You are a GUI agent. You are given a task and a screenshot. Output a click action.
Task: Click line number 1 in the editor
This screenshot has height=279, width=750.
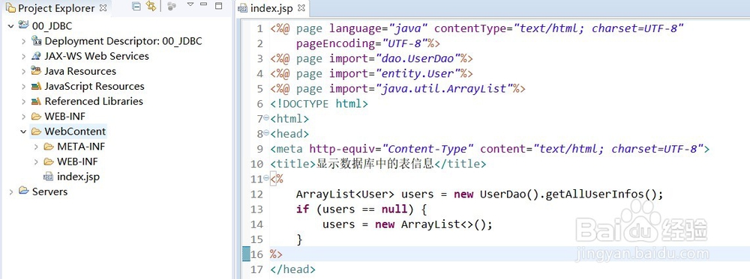[259, 28]
